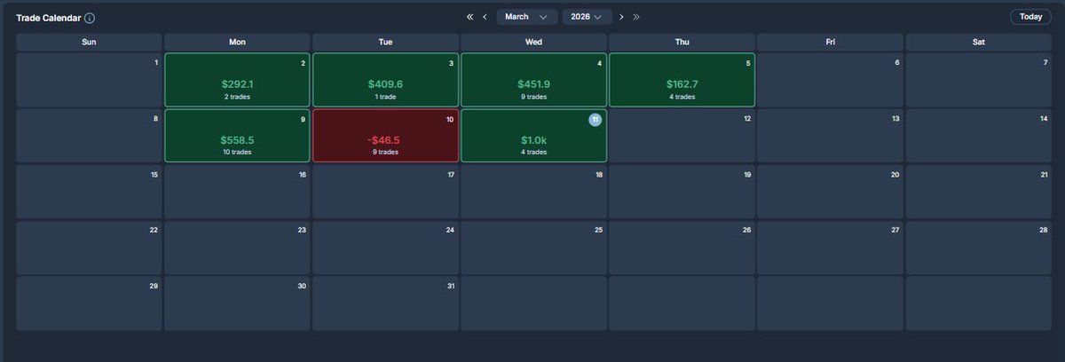1065x362 pixels.
Task: Open March 11 cell showing $1.0k
Action: pyautogui.click(x=533, y=136)
